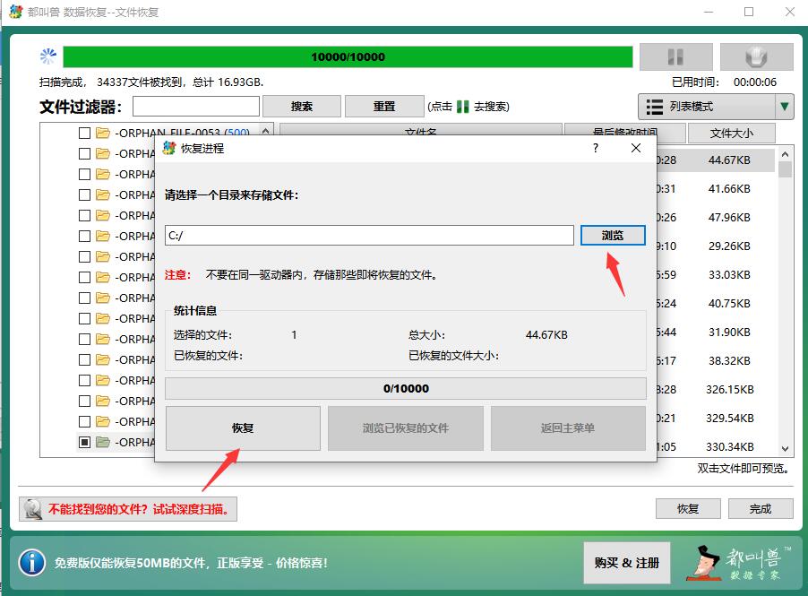This screenshot has height=596, width=808.
Task: Click file list scrollbar up arrow
Action: (785, 153)
